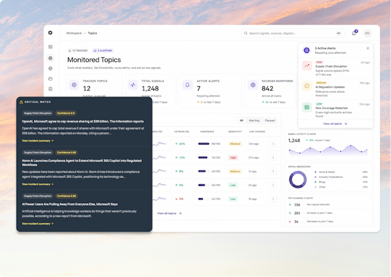The image size is (391, 277).
Task: Select the All filter tab
Action: [x=241, y=121]
